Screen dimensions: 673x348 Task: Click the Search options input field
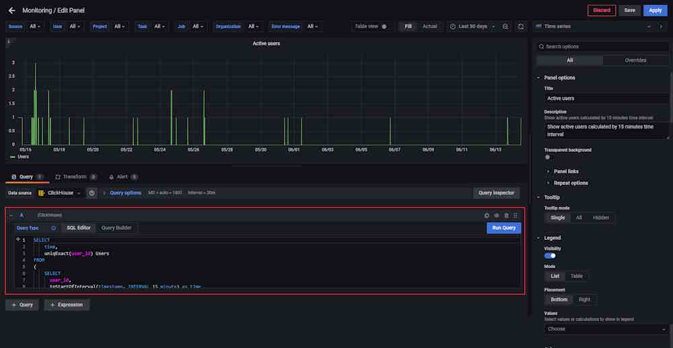click(602, 46)
